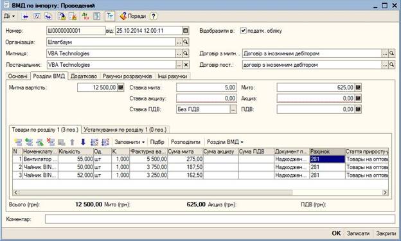The image size is (401, 241).
Task: Click the Сума мита cell 187,50
Action: [185, 167]
